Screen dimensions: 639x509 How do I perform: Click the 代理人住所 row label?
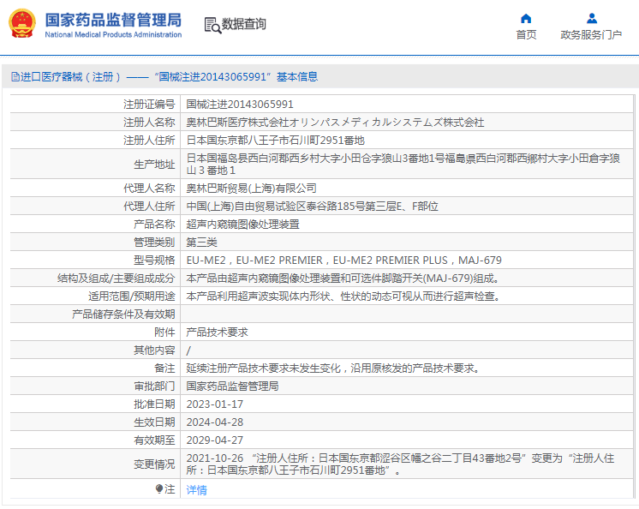click(x=149, y=207)
